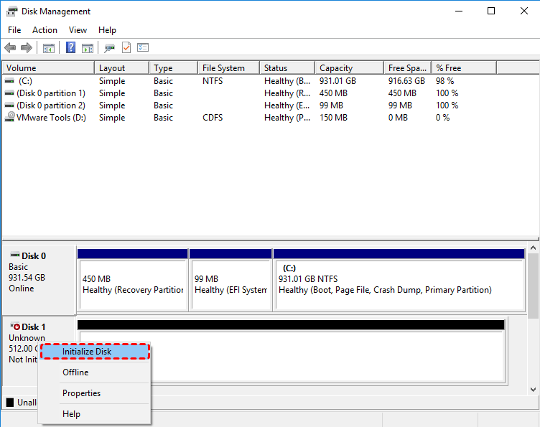540x427 pixels.
Task: Sort volumes by the Capacity column header
Action: 348,68
